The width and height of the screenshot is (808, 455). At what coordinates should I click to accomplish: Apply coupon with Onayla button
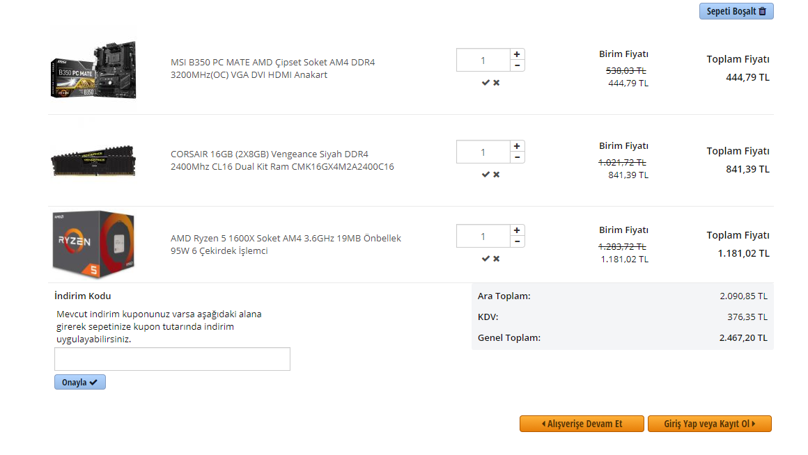tap(80, 382)
